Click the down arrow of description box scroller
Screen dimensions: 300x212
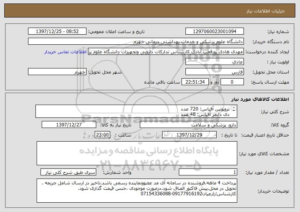click(x=234, y=110)
